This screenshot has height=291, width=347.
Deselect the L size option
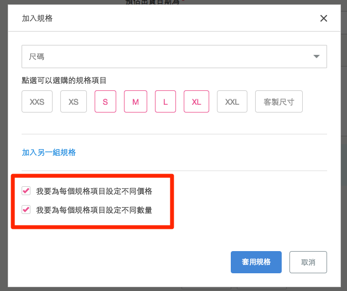pos(165,101)
